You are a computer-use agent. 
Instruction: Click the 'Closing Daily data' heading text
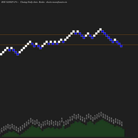pyautogui.click(x=29, y=2)
